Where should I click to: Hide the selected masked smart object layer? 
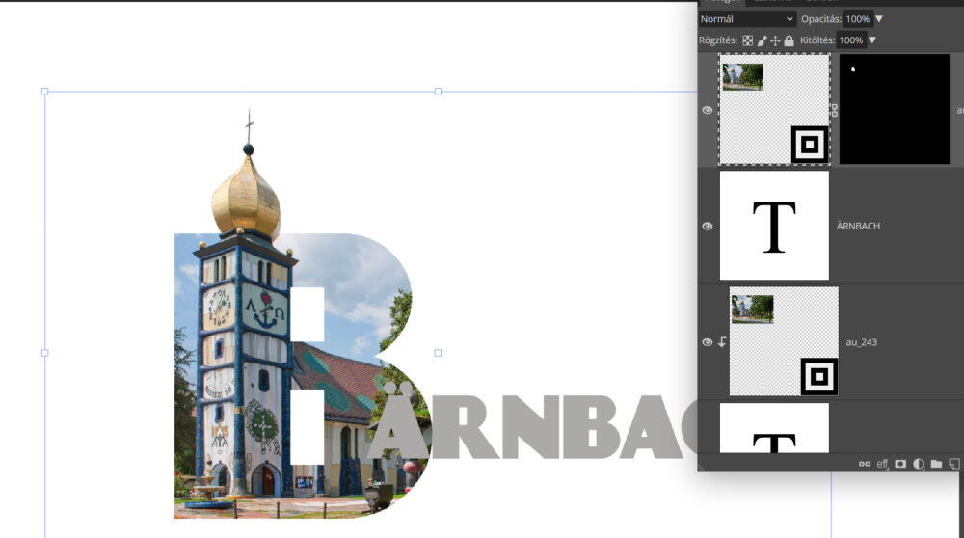(708, 110)
